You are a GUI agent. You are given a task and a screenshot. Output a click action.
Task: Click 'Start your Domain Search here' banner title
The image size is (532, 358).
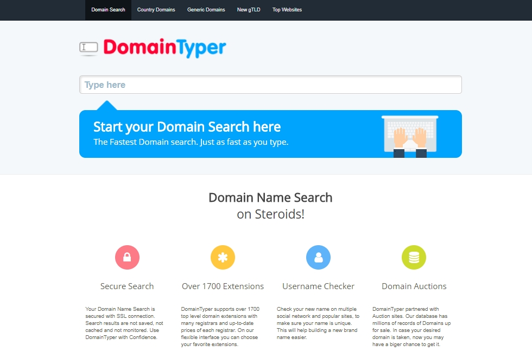[187, 127]
